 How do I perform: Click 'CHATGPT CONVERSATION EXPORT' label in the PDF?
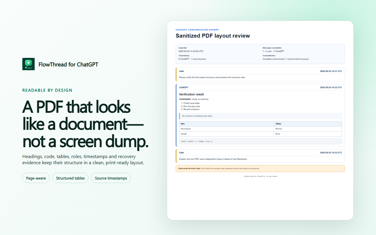pyautogui.click(x=197, y=30)
